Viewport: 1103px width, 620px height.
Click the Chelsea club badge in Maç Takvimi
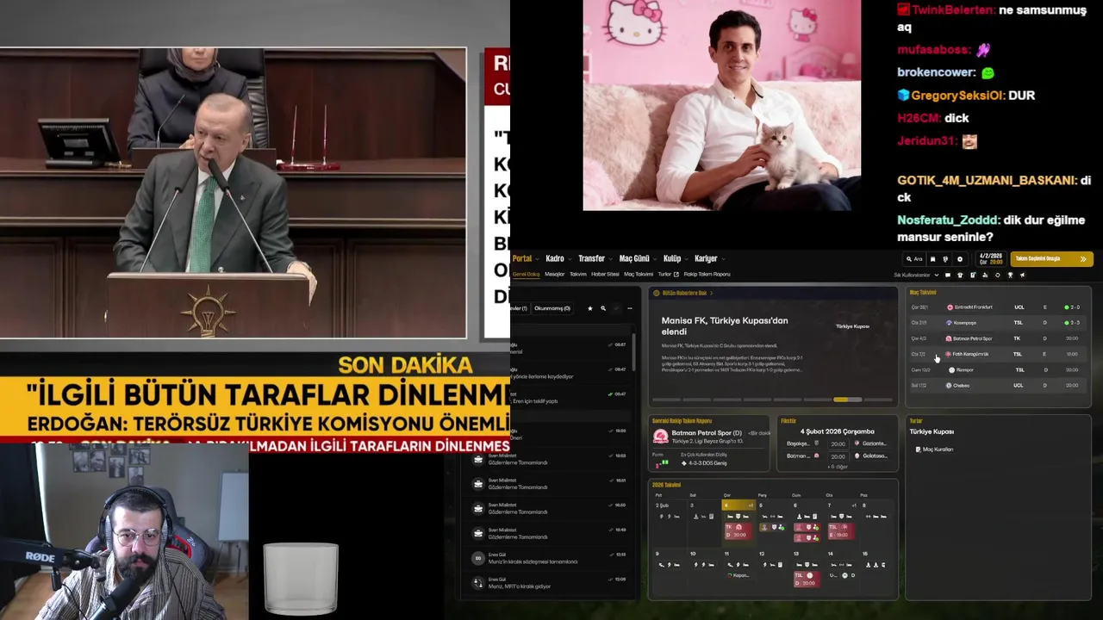[x=950, y=386]
